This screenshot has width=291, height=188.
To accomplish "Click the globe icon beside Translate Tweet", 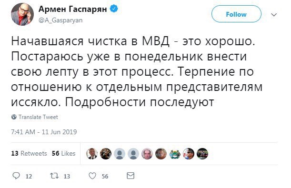I will tap(14, 117).
